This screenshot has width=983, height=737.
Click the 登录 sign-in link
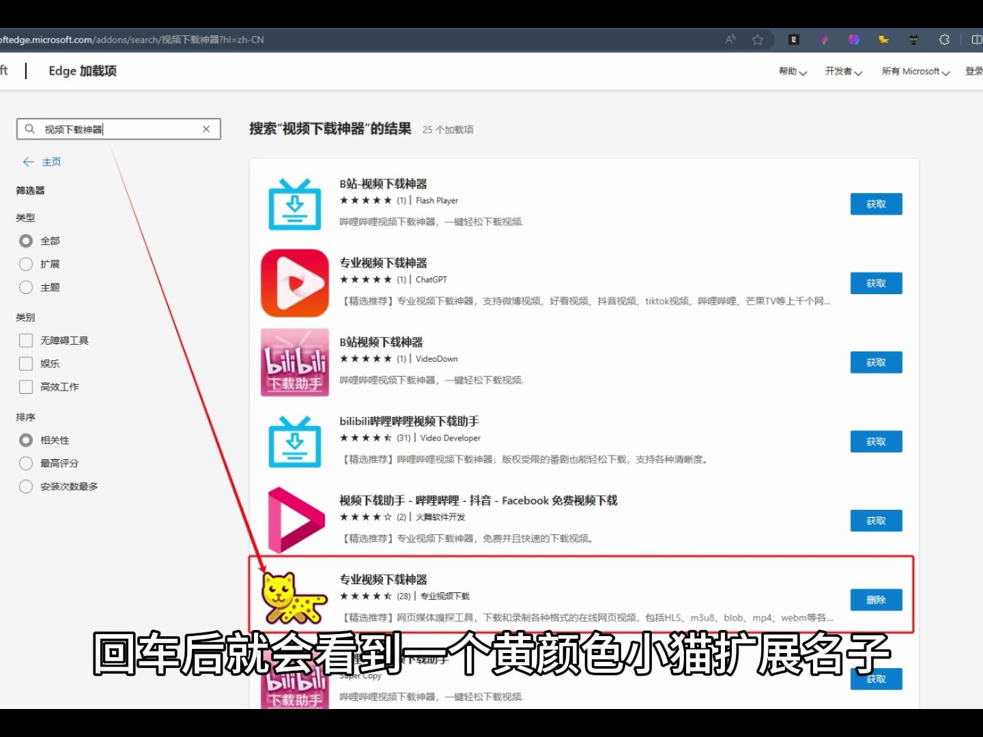pos(974,71)
